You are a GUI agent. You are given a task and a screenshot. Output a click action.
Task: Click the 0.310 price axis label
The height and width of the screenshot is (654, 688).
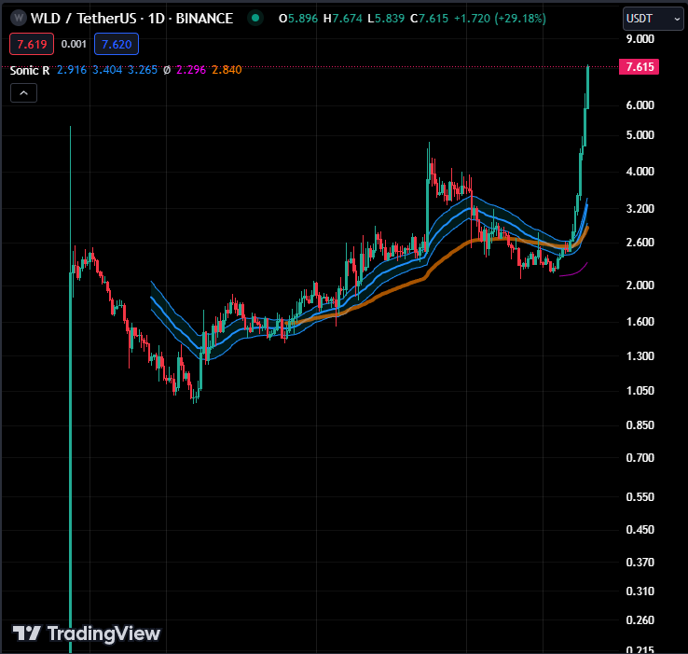640,591
